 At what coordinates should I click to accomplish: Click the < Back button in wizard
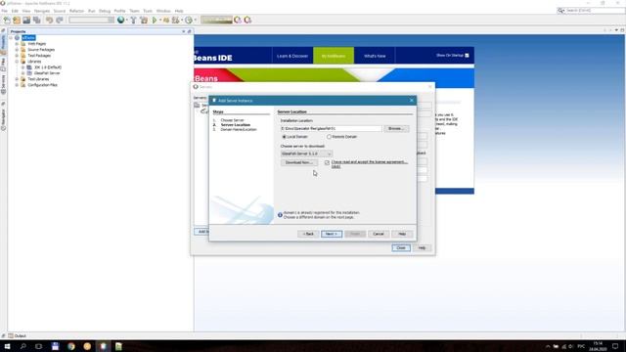click(308, 234)
